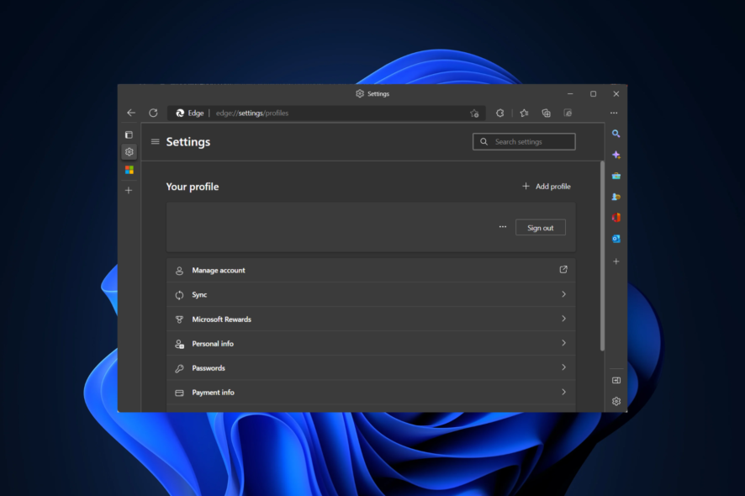
Task: Click the Internet Explorer mode toolbar icon
Action: [568, 113]
